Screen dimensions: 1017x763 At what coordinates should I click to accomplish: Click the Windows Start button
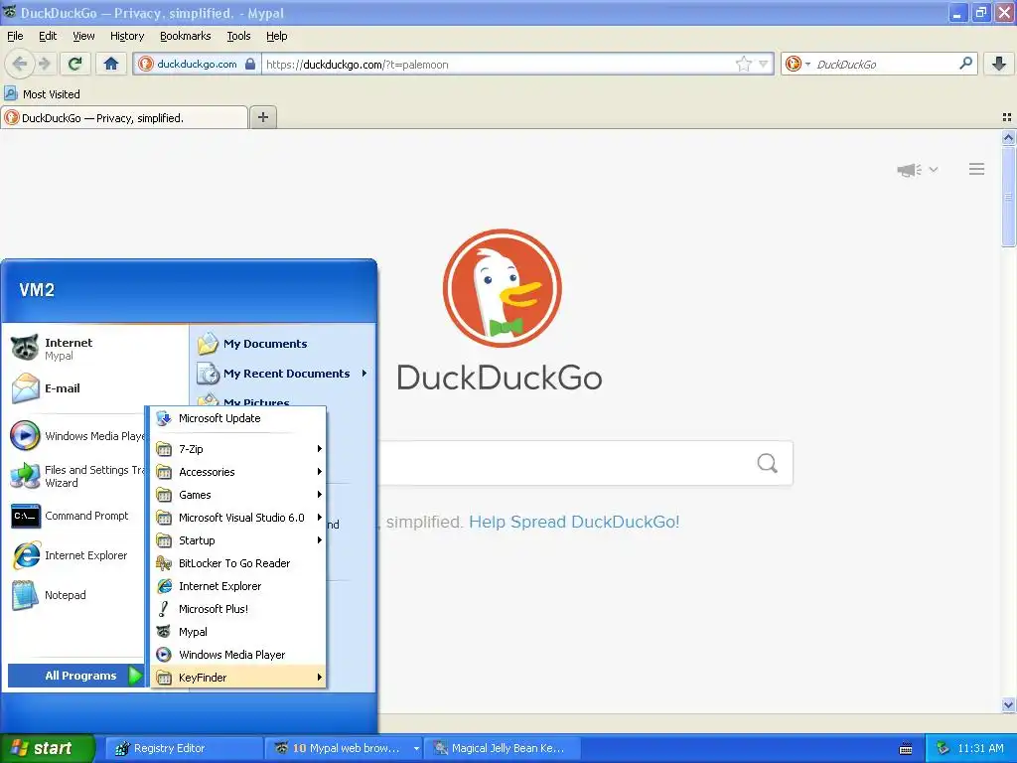(48, 748)
